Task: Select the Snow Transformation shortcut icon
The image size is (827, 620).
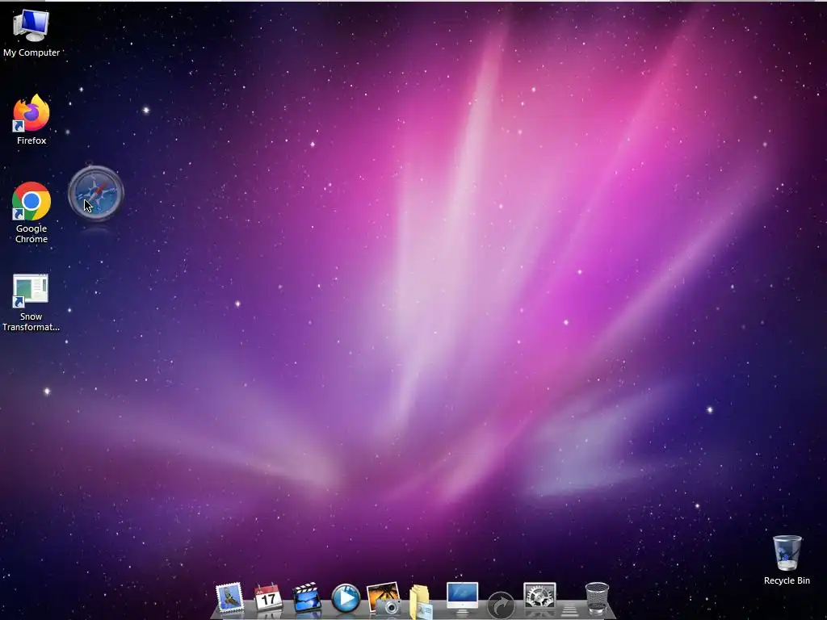Action: click(x=31, y=290)
